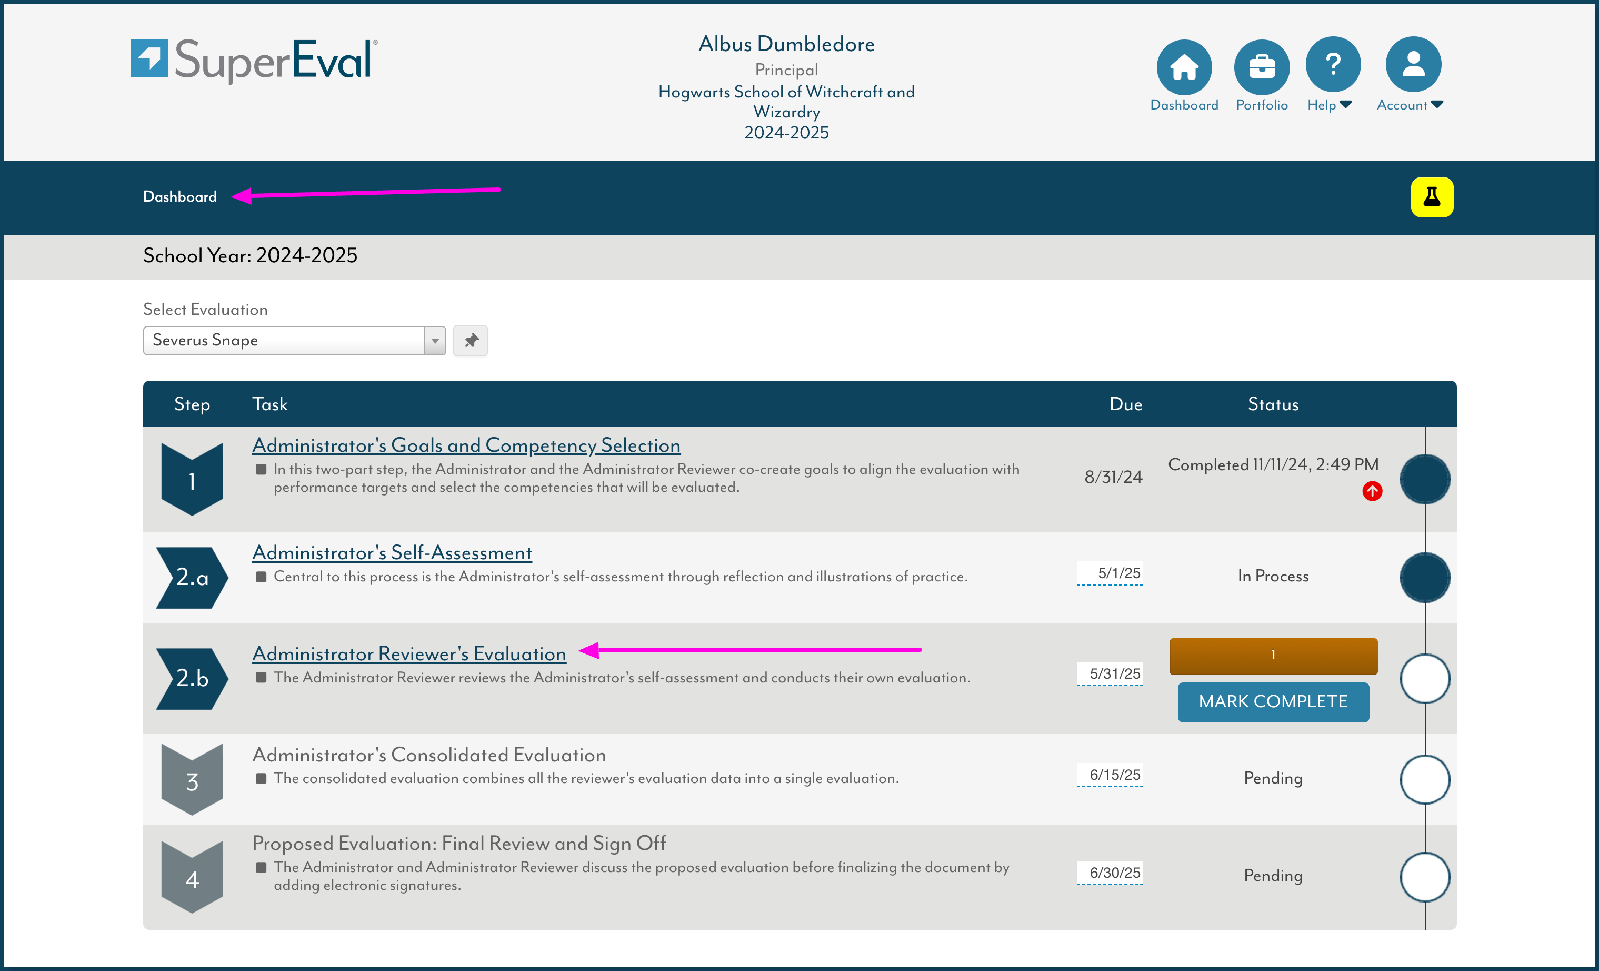1599x971 pixels.
Task: Edit the 5/31/25 due date field
Action: coord(1109,673)
